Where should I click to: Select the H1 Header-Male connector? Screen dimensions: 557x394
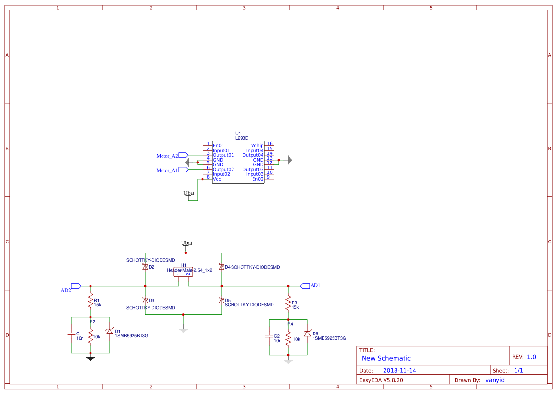point(183,272)
